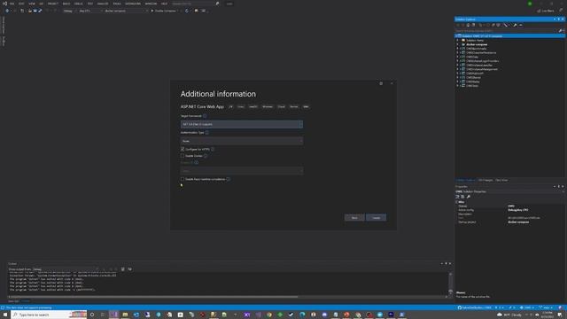Screen dimensions: 567x319
Task: Click the Live Share button
Action: tap(546, 11)
